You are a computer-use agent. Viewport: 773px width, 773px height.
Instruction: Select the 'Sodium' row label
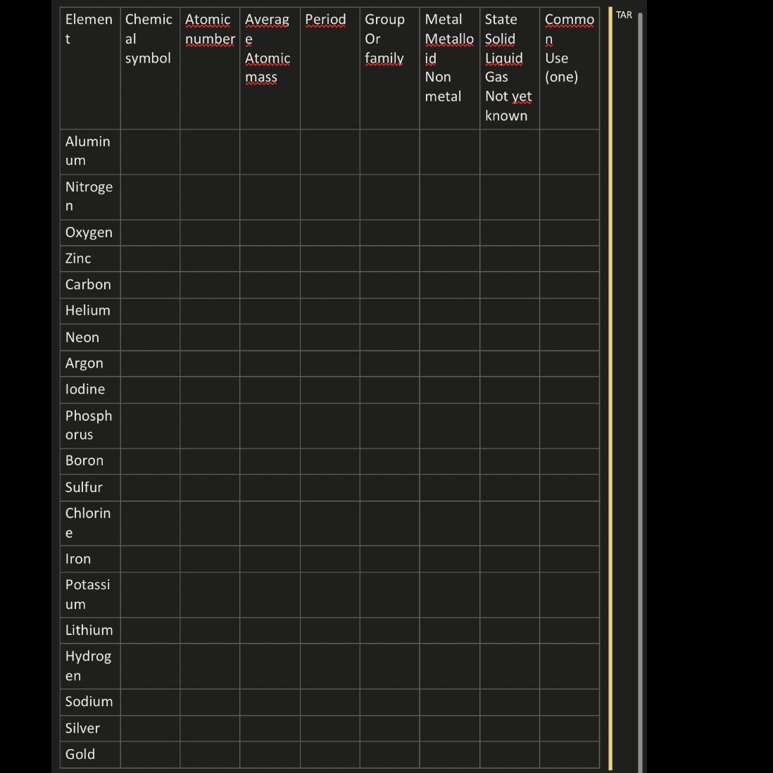[90, 702]
